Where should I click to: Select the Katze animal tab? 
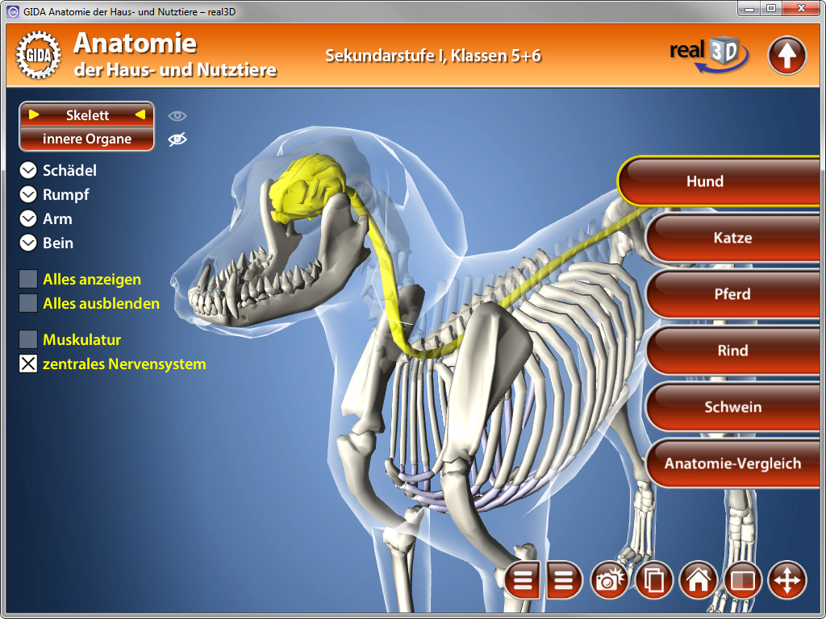tap(732, 238)
